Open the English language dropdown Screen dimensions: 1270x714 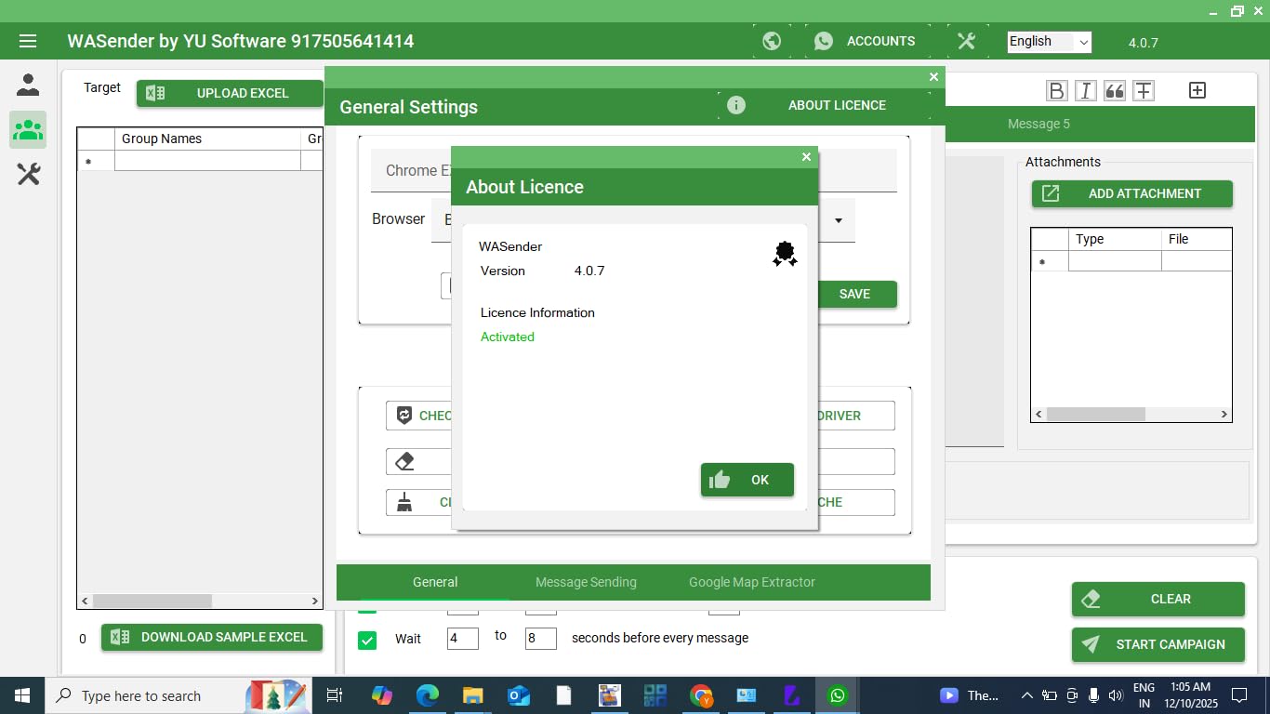click(1049, 42)
